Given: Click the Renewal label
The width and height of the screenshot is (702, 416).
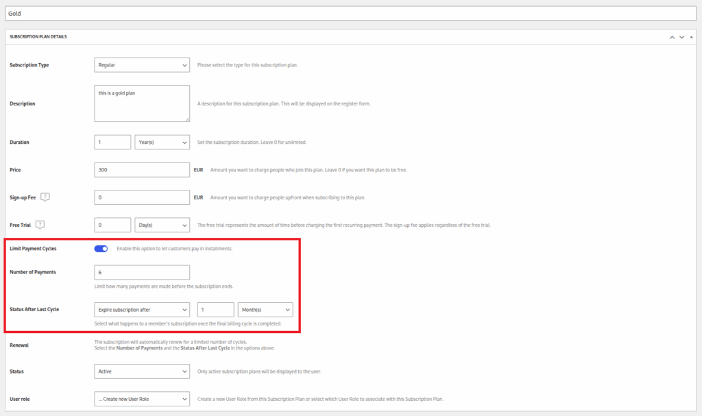Looking at the screenshot, I should tap(19, 345).
